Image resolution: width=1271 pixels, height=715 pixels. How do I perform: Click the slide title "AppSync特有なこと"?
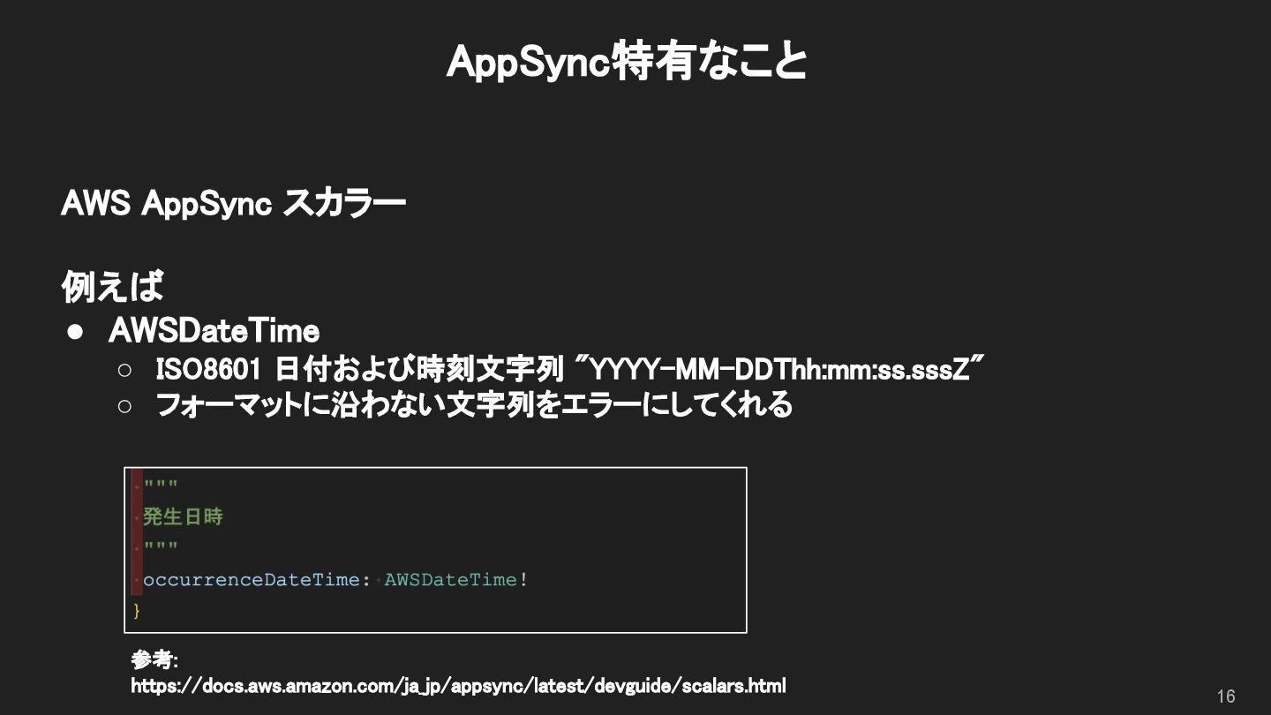tap(627, 62)
